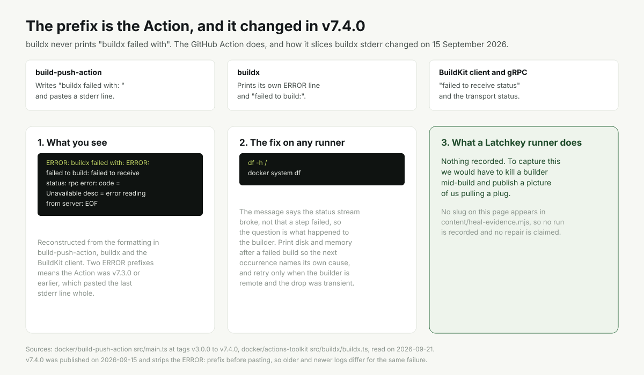Click '3. What a Latchkey runner does' heading

pyautogui.click(x=511, y=142)
